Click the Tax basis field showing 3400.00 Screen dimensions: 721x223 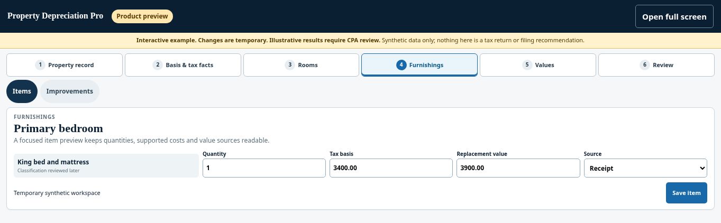391,168
